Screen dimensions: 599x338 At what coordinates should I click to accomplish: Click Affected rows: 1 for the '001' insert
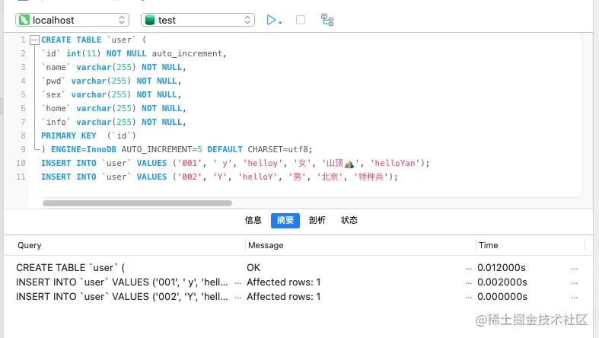click(x=283, y=282)
